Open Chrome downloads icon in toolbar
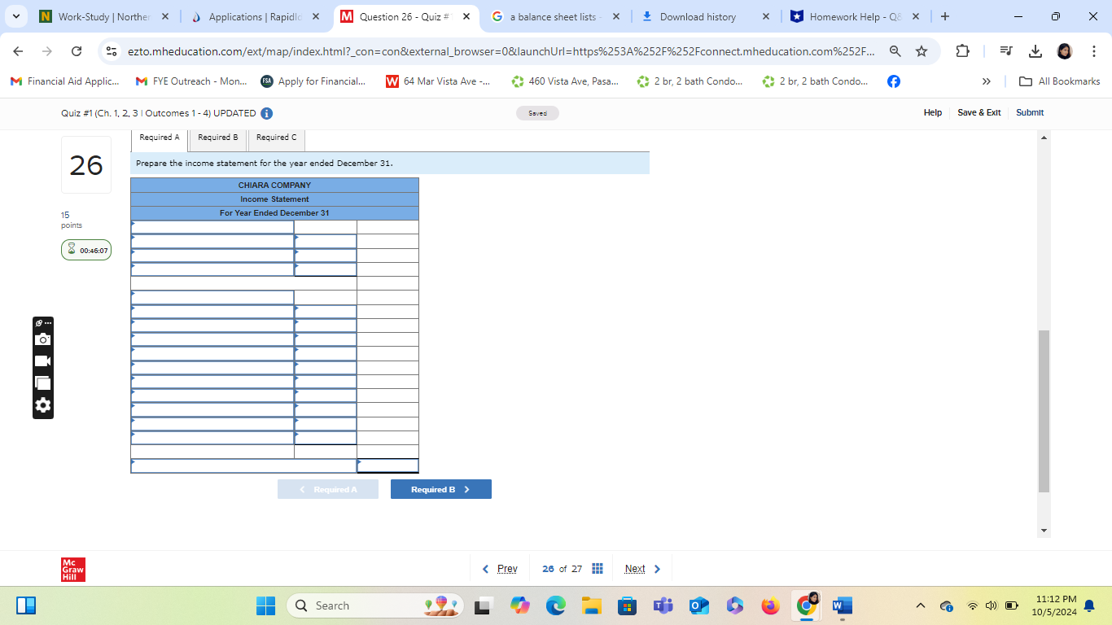The height and width of the screenshot is (625, 1112). click(1035, 51)
